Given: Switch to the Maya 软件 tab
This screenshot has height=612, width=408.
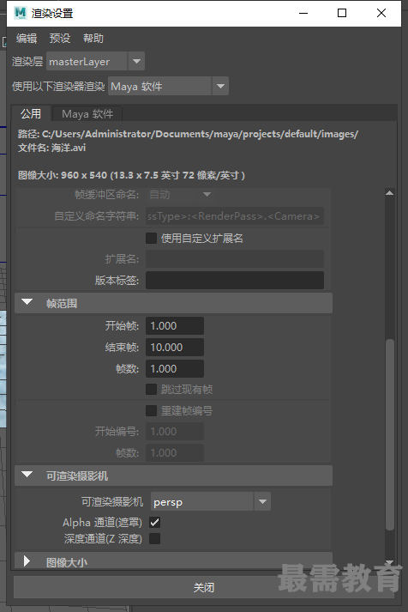Looking at the screenshot, I should pos(87,114).
